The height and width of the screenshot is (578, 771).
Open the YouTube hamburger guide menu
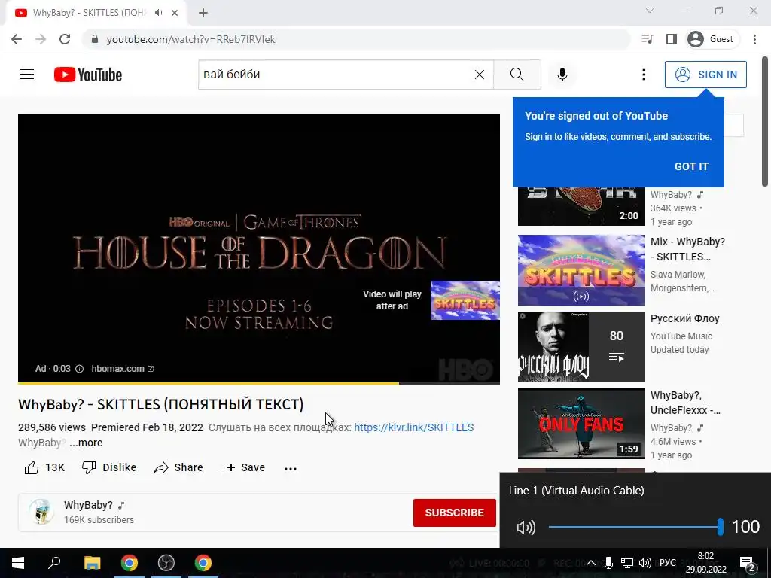coord(27,75)
